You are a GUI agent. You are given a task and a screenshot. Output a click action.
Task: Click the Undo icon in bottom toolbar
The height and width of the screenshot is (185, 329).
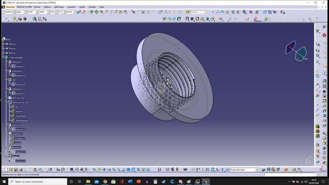point(40,170)
